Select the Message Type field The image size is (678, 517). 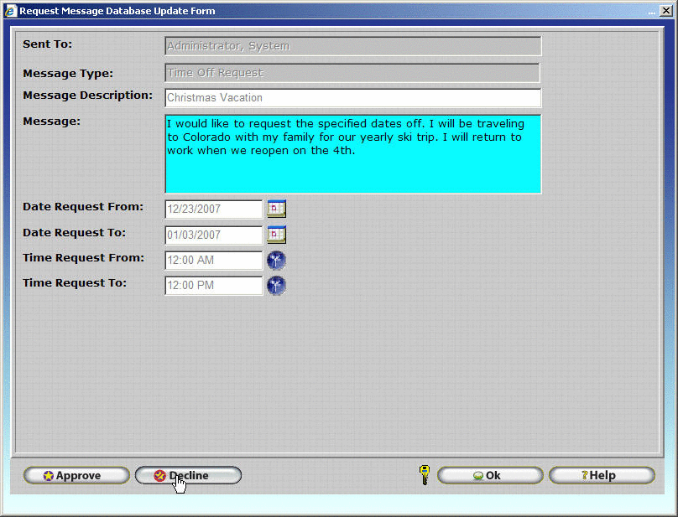coord(352,73)
